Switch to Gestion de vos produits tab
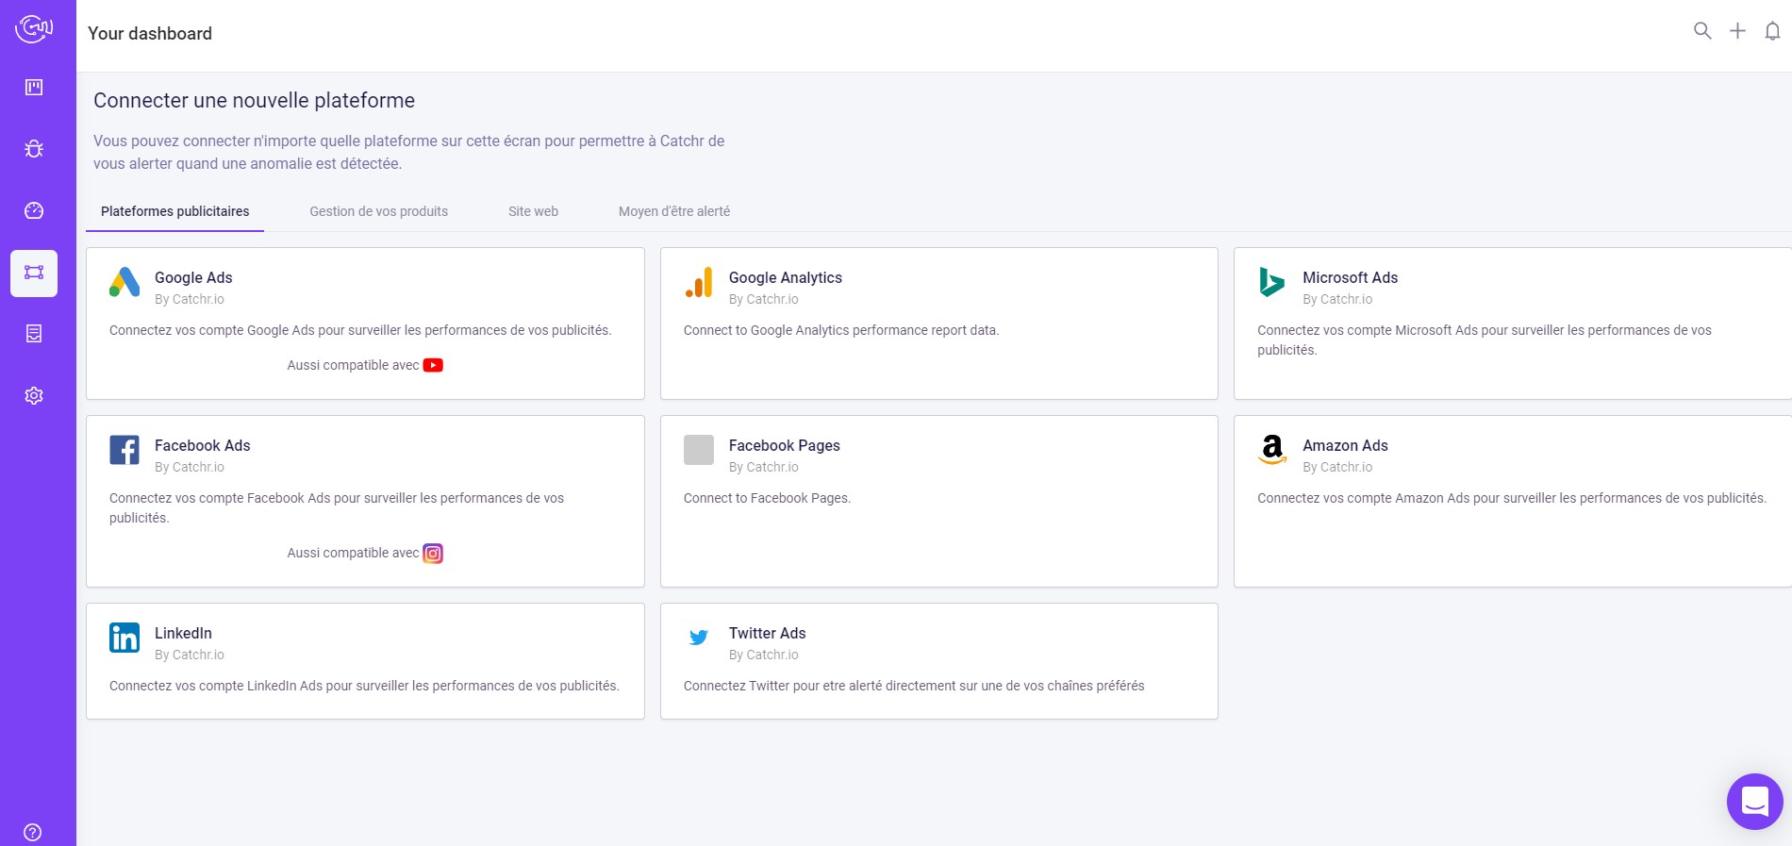 (378, 211)
